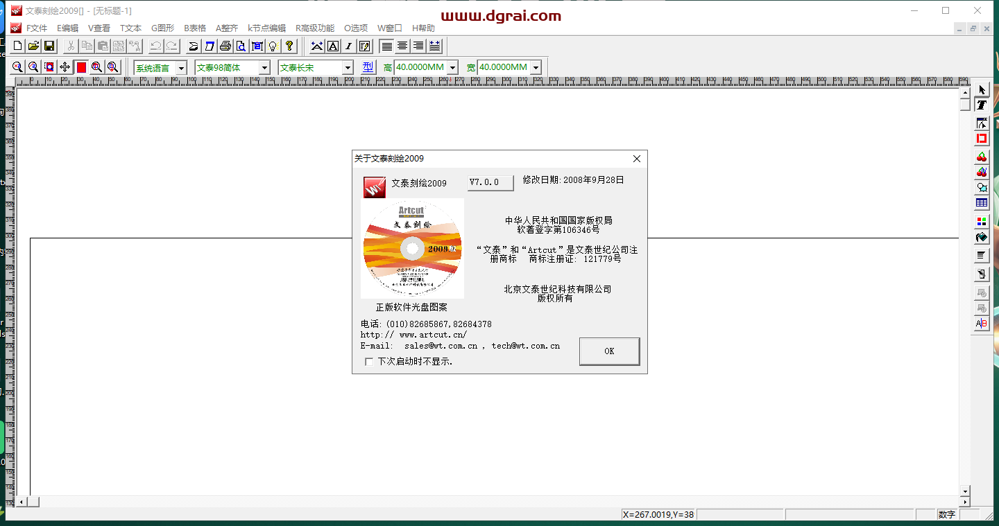Close the 关于文泰刻绘2009 dialog
The image size is (999, 526).
(637, 159)
